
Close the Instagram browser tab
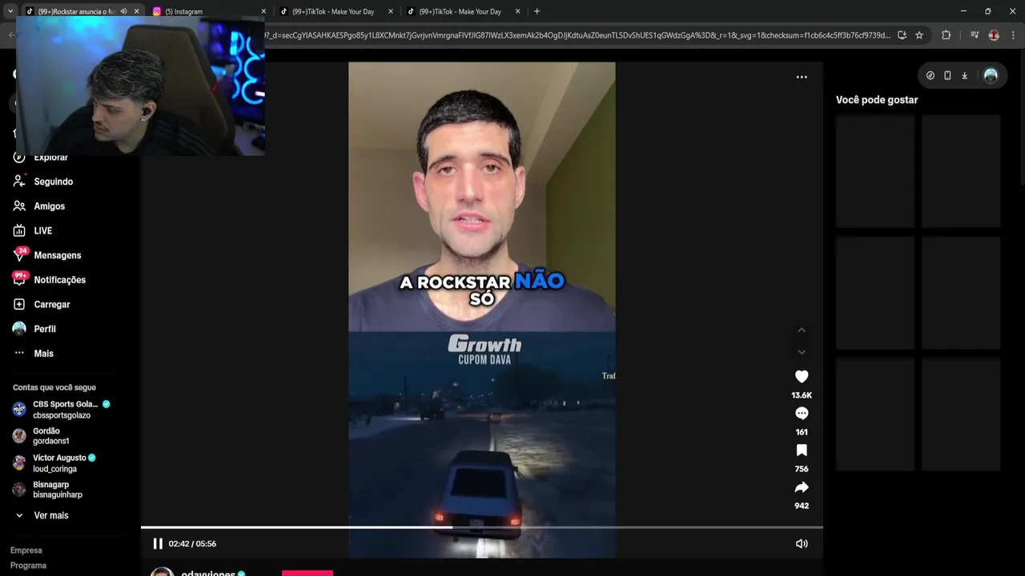click(263, 11)
